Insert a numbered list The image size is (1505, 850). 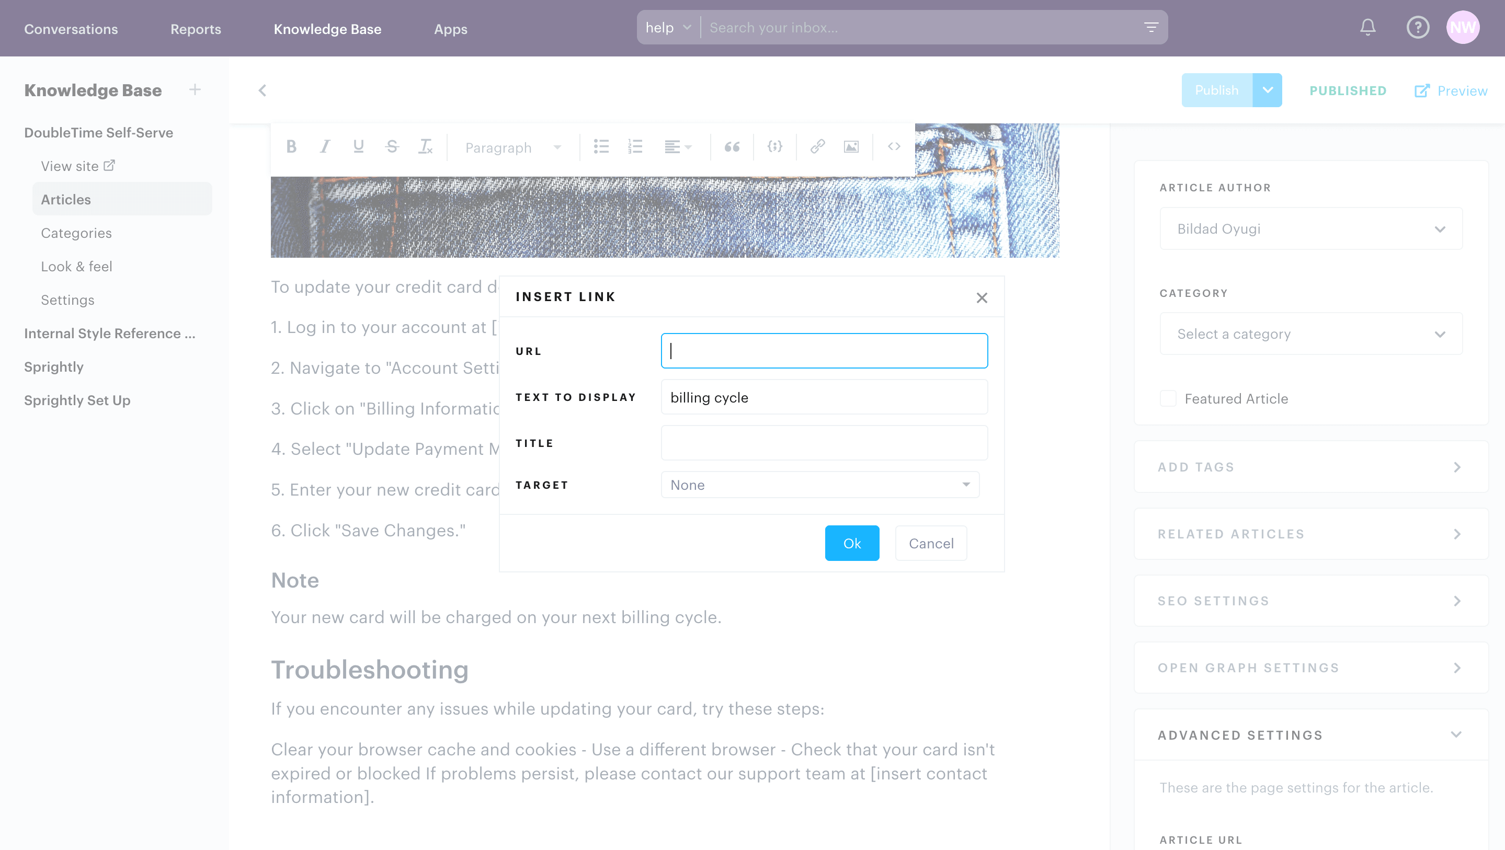(635, 146)
